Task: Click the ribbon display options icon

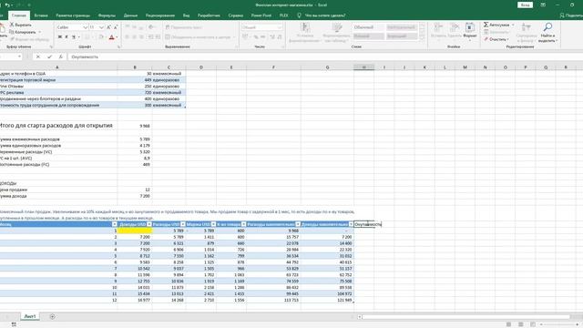Action: (543, 5)
